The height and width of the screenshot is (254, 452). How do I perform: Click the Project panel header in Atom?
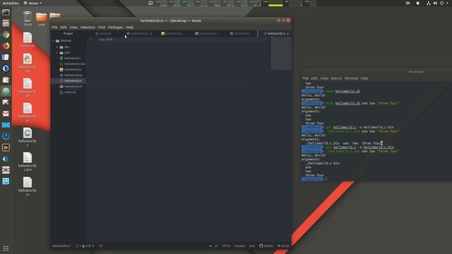pos(69,34)
